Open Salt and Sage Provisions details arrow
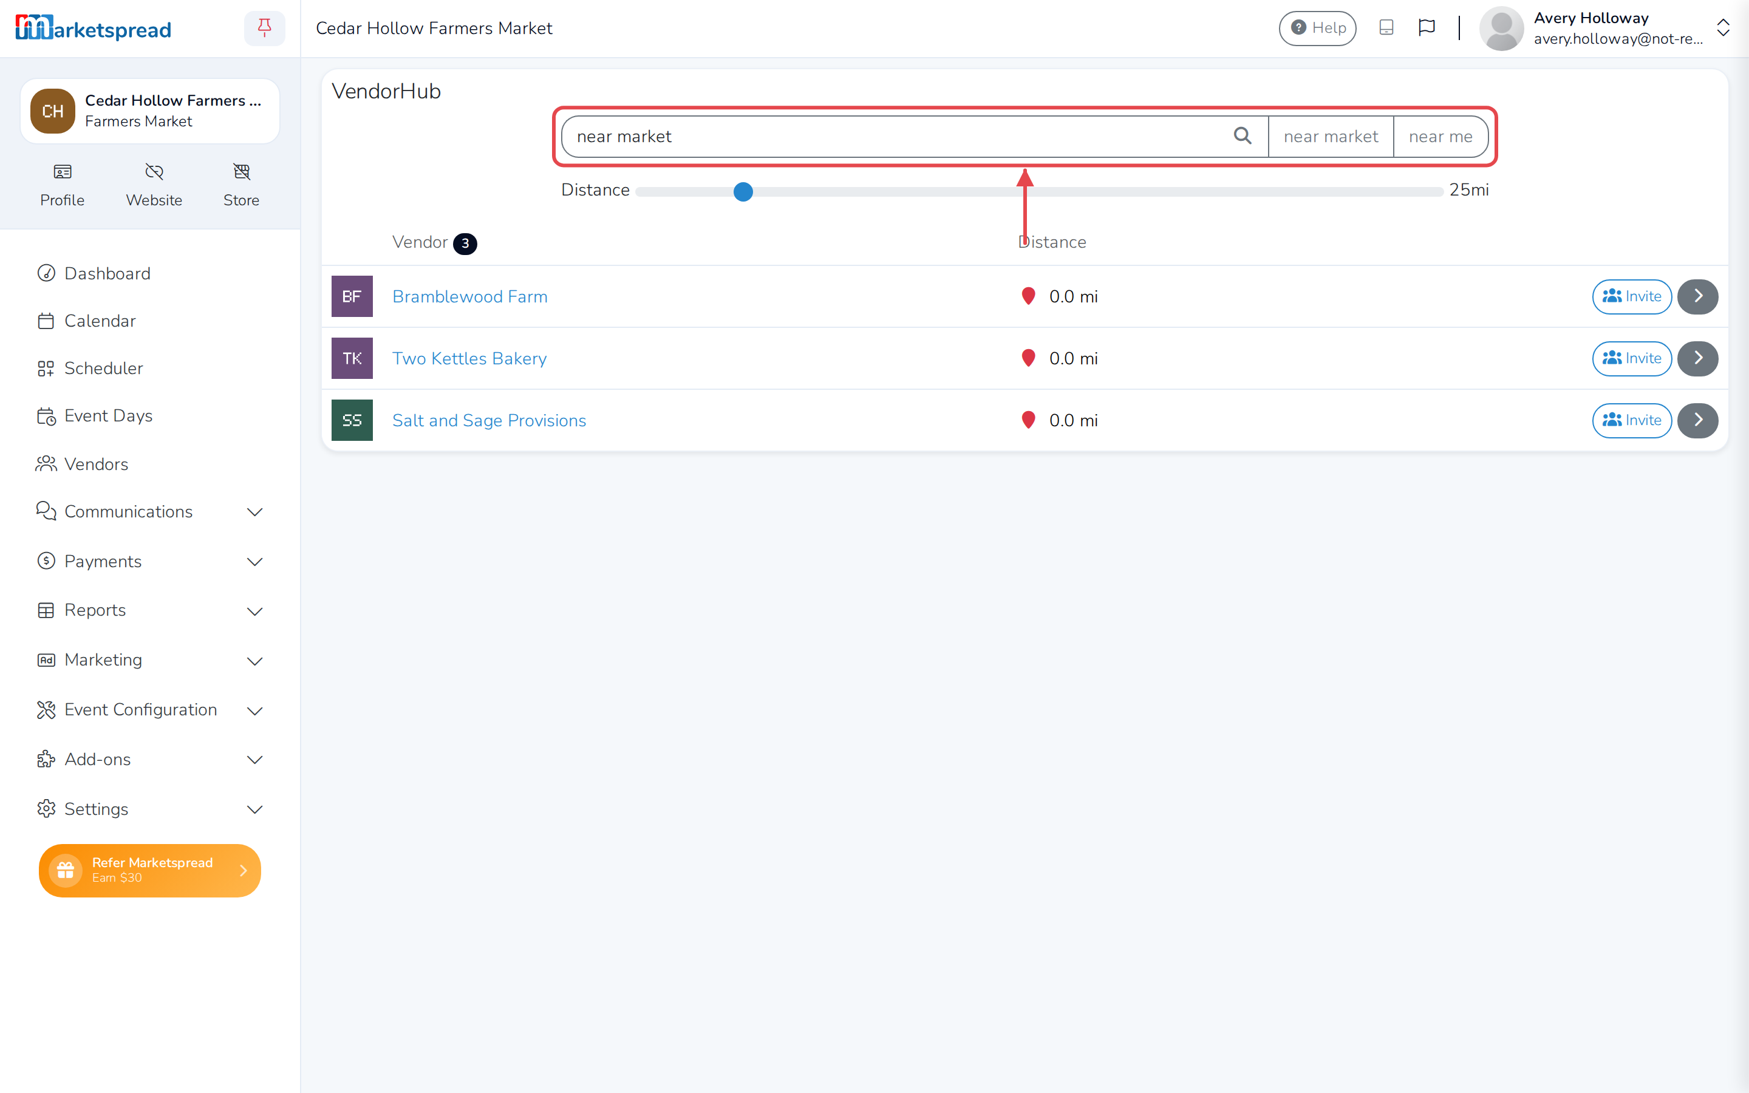Viewport: 1749px width, 1093px height. pos(1698,420)
